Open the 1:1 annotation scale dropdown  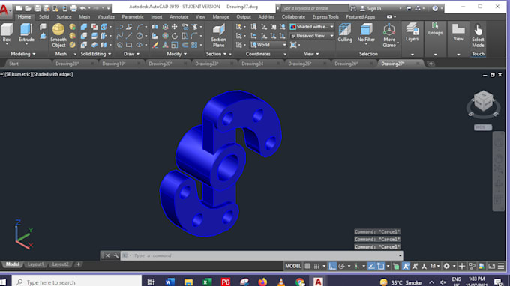click(435, 267)
